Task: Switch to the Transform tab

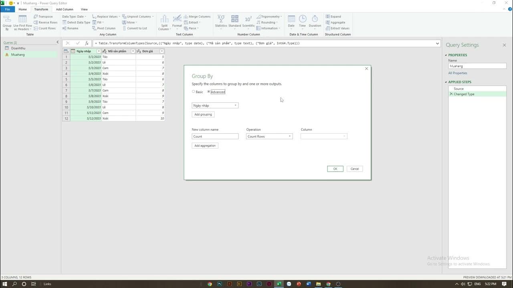Action: pyautogui.click(x=41, y=9)
